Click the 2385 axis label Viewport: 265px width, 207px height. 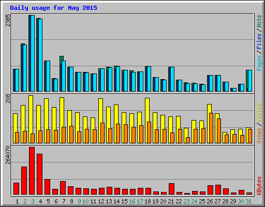click(x=8, y=20)
